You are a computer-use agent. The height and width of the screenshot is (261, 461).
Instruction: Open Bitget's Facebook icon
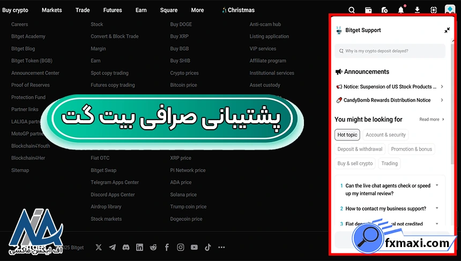pyautogui.click(x=167, y=247)
